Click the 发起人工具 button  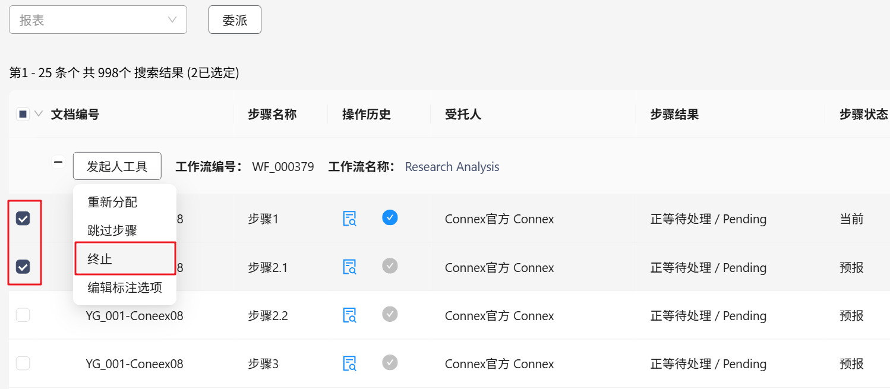(117, 166)
